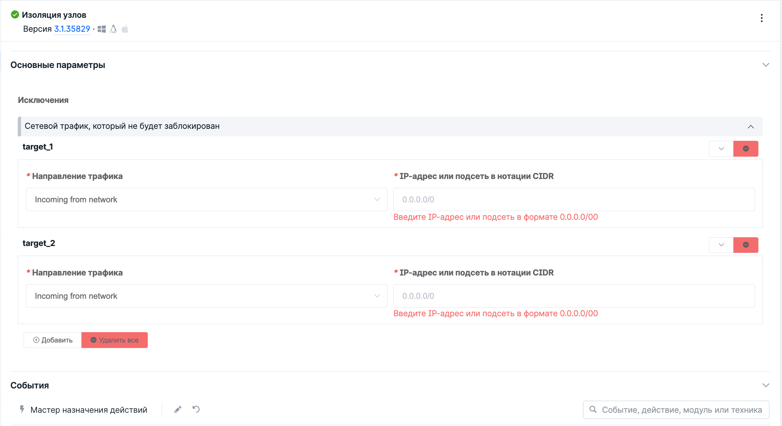This screenshot has height=426, width=782.
Task: Open target_1 traffic direction dropdown
Action: [x=206, y=199]
